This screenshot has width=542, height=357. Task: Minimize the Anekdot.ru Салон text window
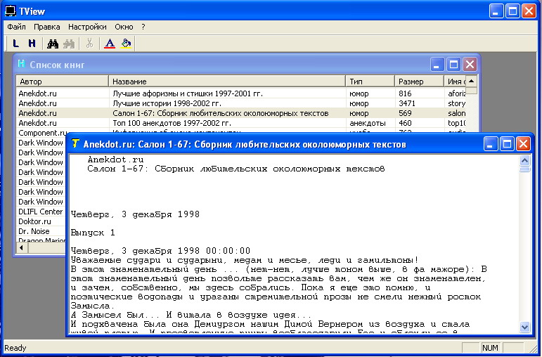click(491, 144)
